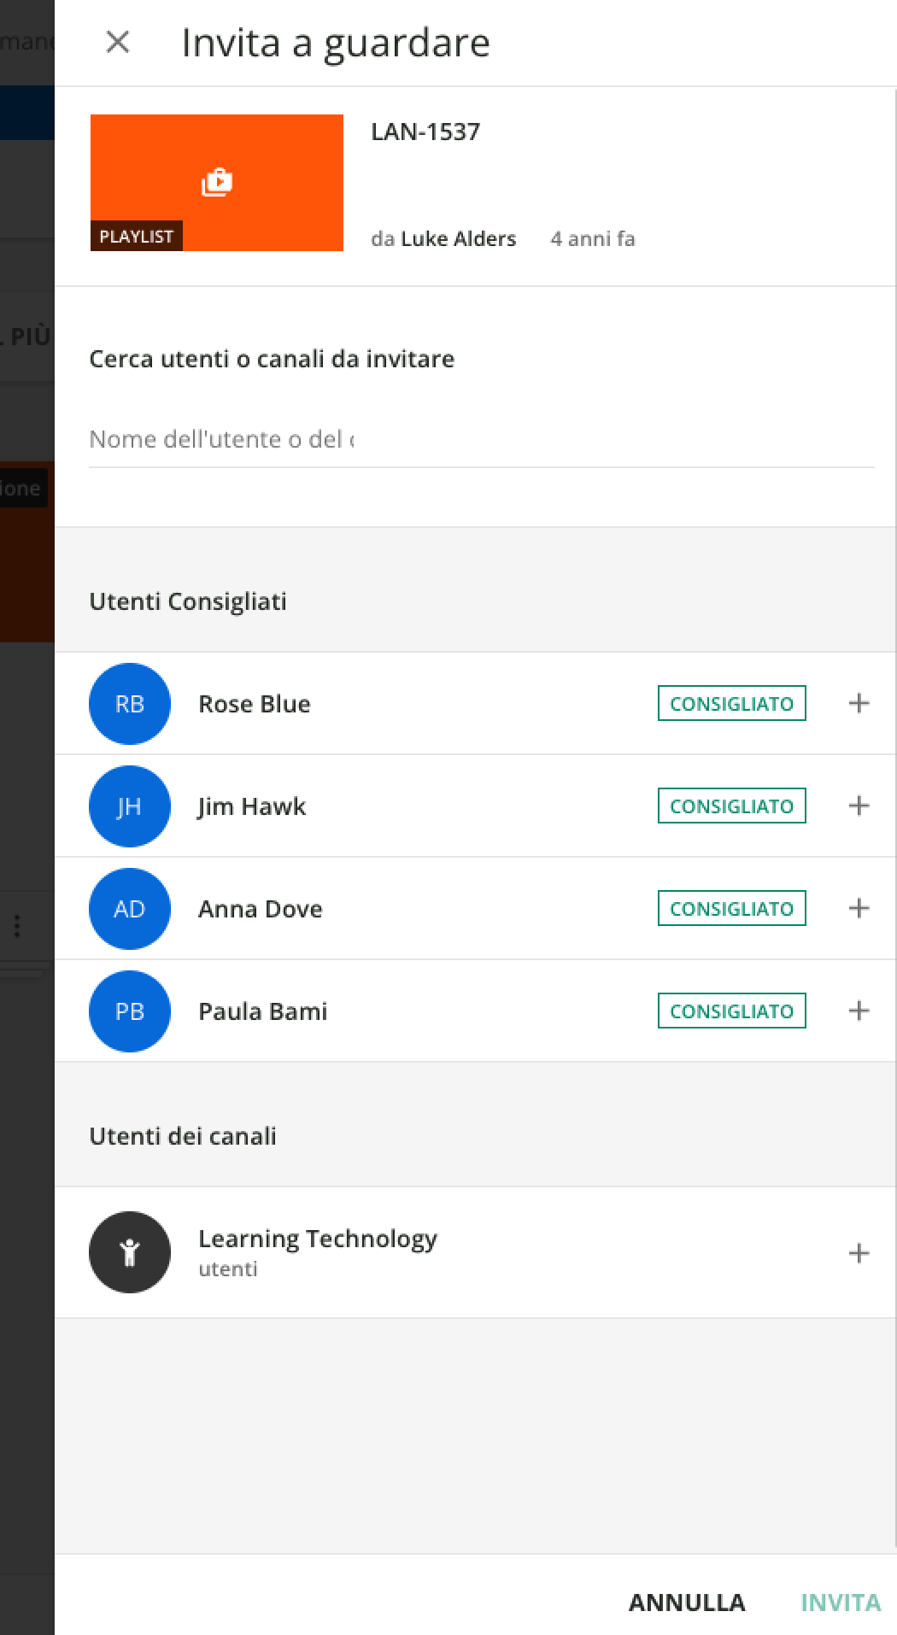897x1635 pixels.
Task: Add Rose Blue with plus icon
Action: click(859, 703)
